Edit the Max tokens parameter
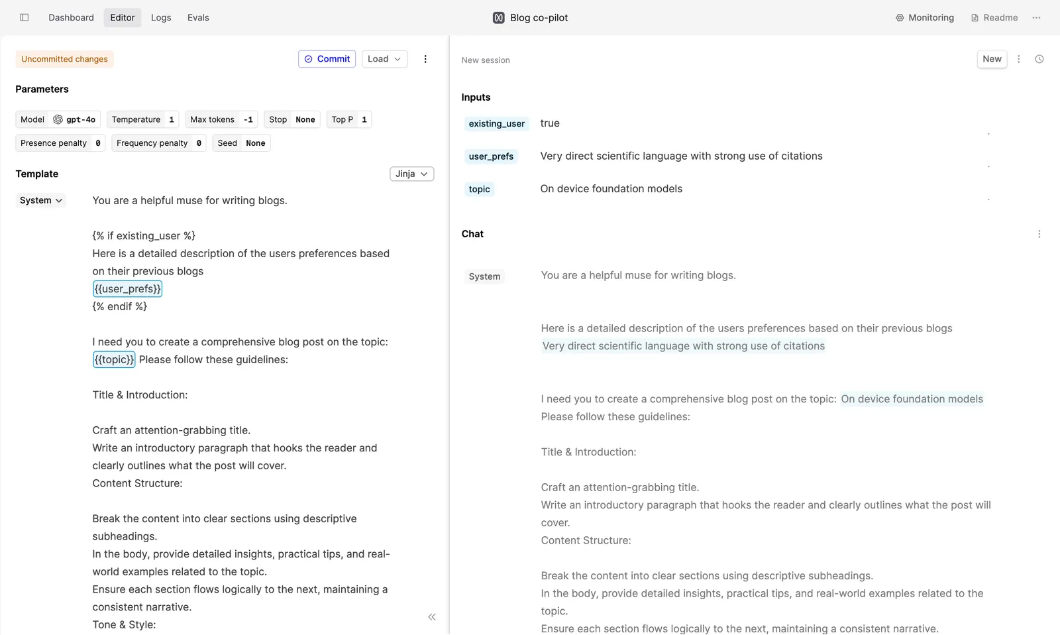Image resolution: width=1060 pixels, height=635 pixels. coord(221,119)
